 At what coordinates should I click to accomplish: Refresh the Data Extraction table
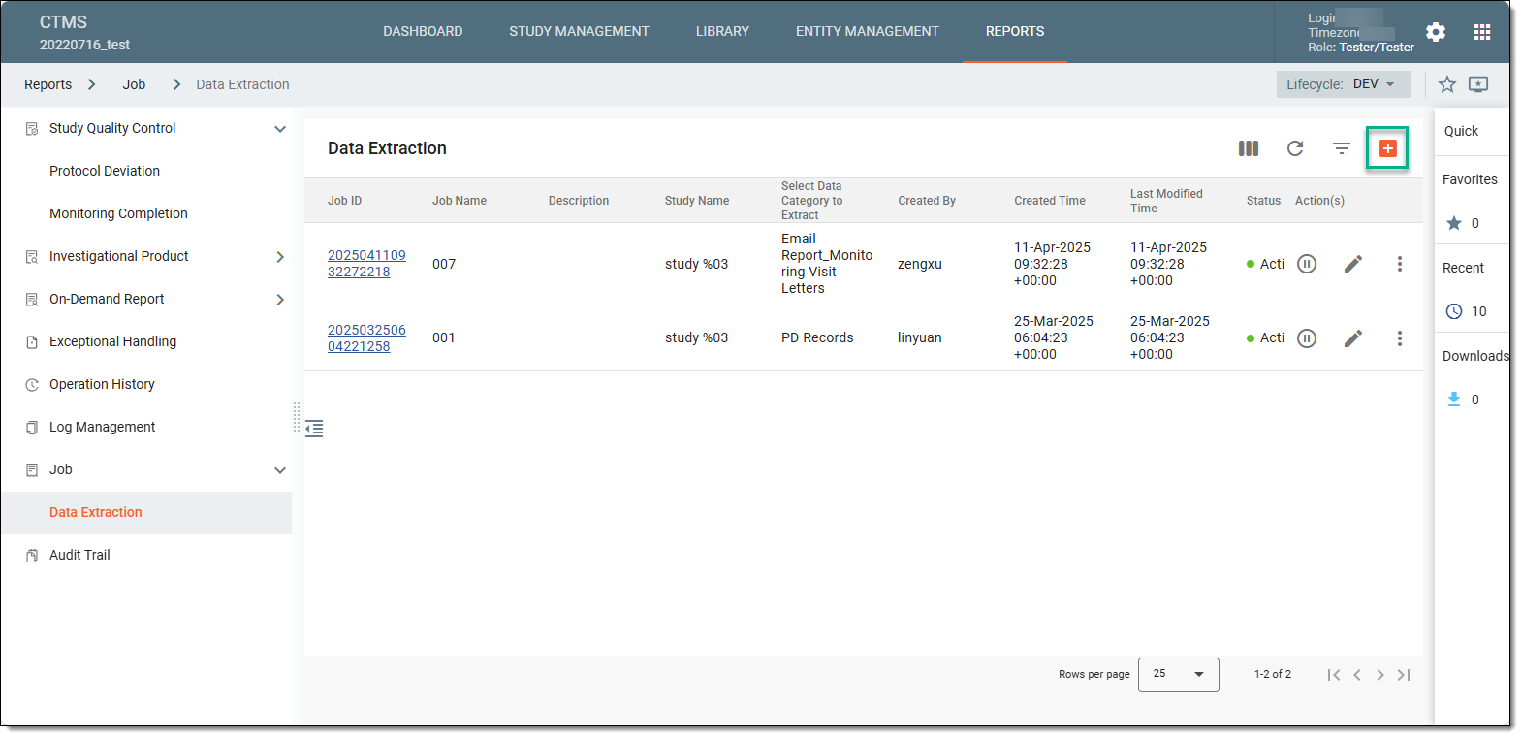[x=1295, y=148]
